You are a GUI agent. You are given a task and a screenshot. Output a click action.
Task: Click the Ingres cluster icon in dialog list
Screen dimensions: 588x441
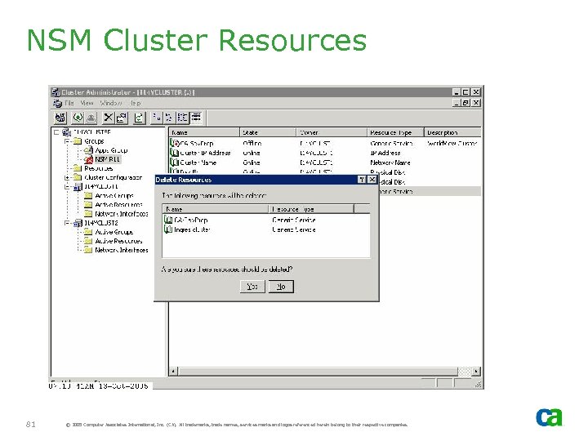pyautogui.click(x=168, y=229)
